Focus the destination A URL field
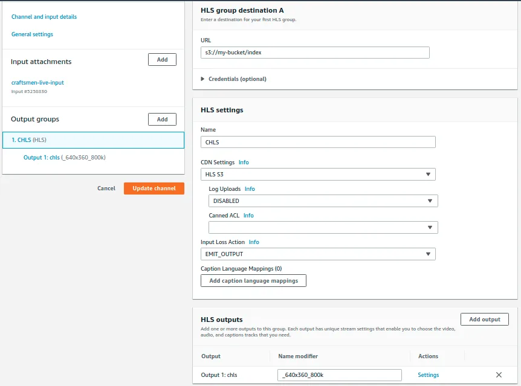This screenshot has width=521, height=386. (x=315, y=53)
